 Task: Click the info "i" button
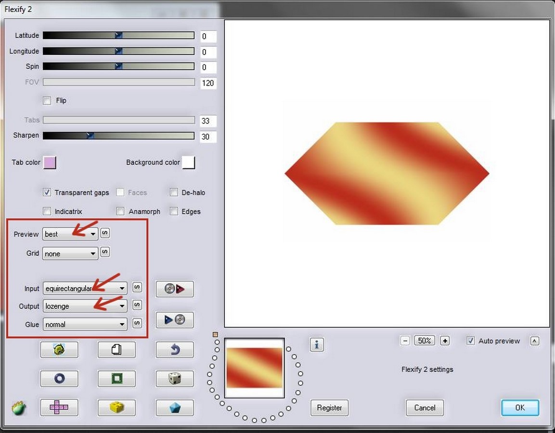317,344
